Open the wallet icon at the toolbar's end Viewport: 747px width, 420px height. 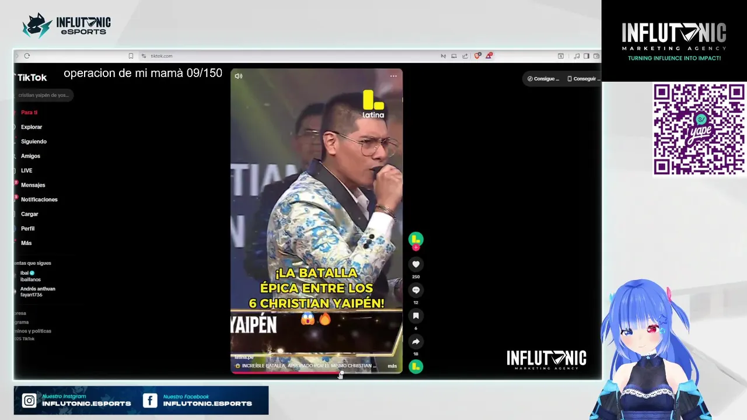pyautogui.click(x=596, y=56)
